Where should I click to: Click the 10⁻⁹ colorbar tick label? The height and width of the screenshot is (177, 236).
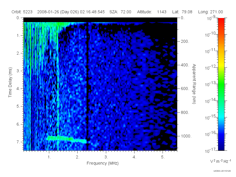pyautogui.click(x=212, y=18)
